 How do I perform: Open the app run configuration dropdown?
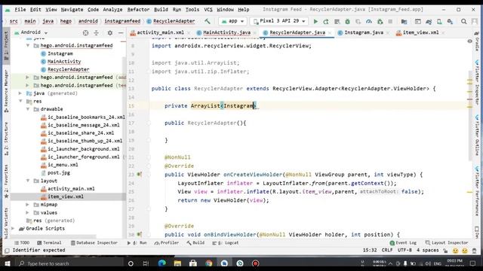pyautogui.click(x=233, y=21)
